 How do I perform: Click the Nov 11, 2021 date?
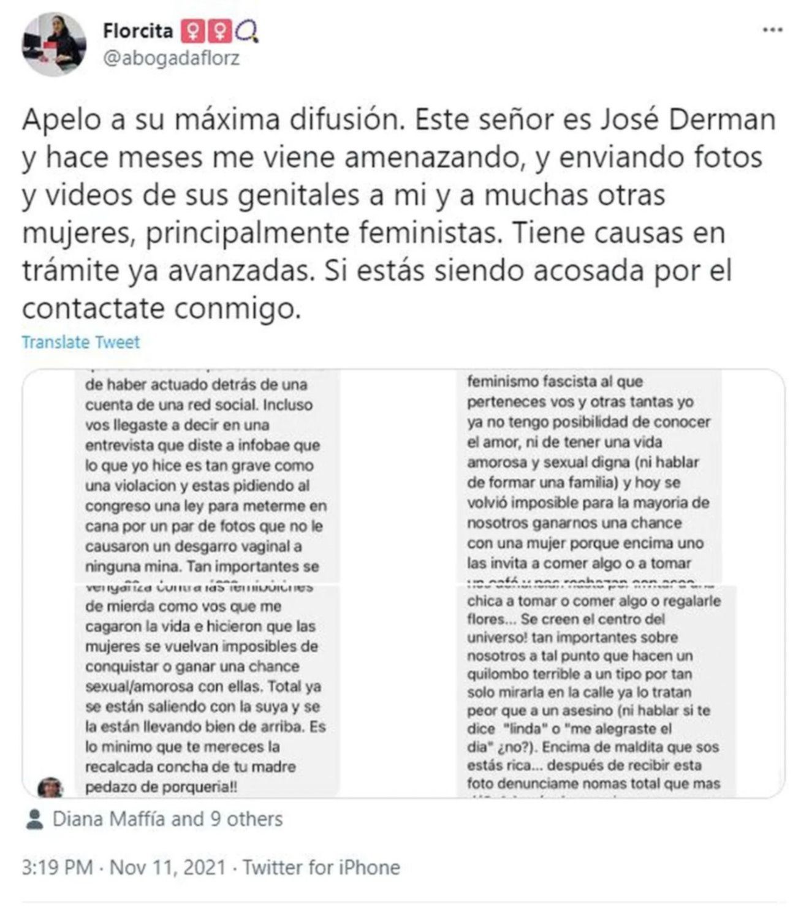point(168,868)
